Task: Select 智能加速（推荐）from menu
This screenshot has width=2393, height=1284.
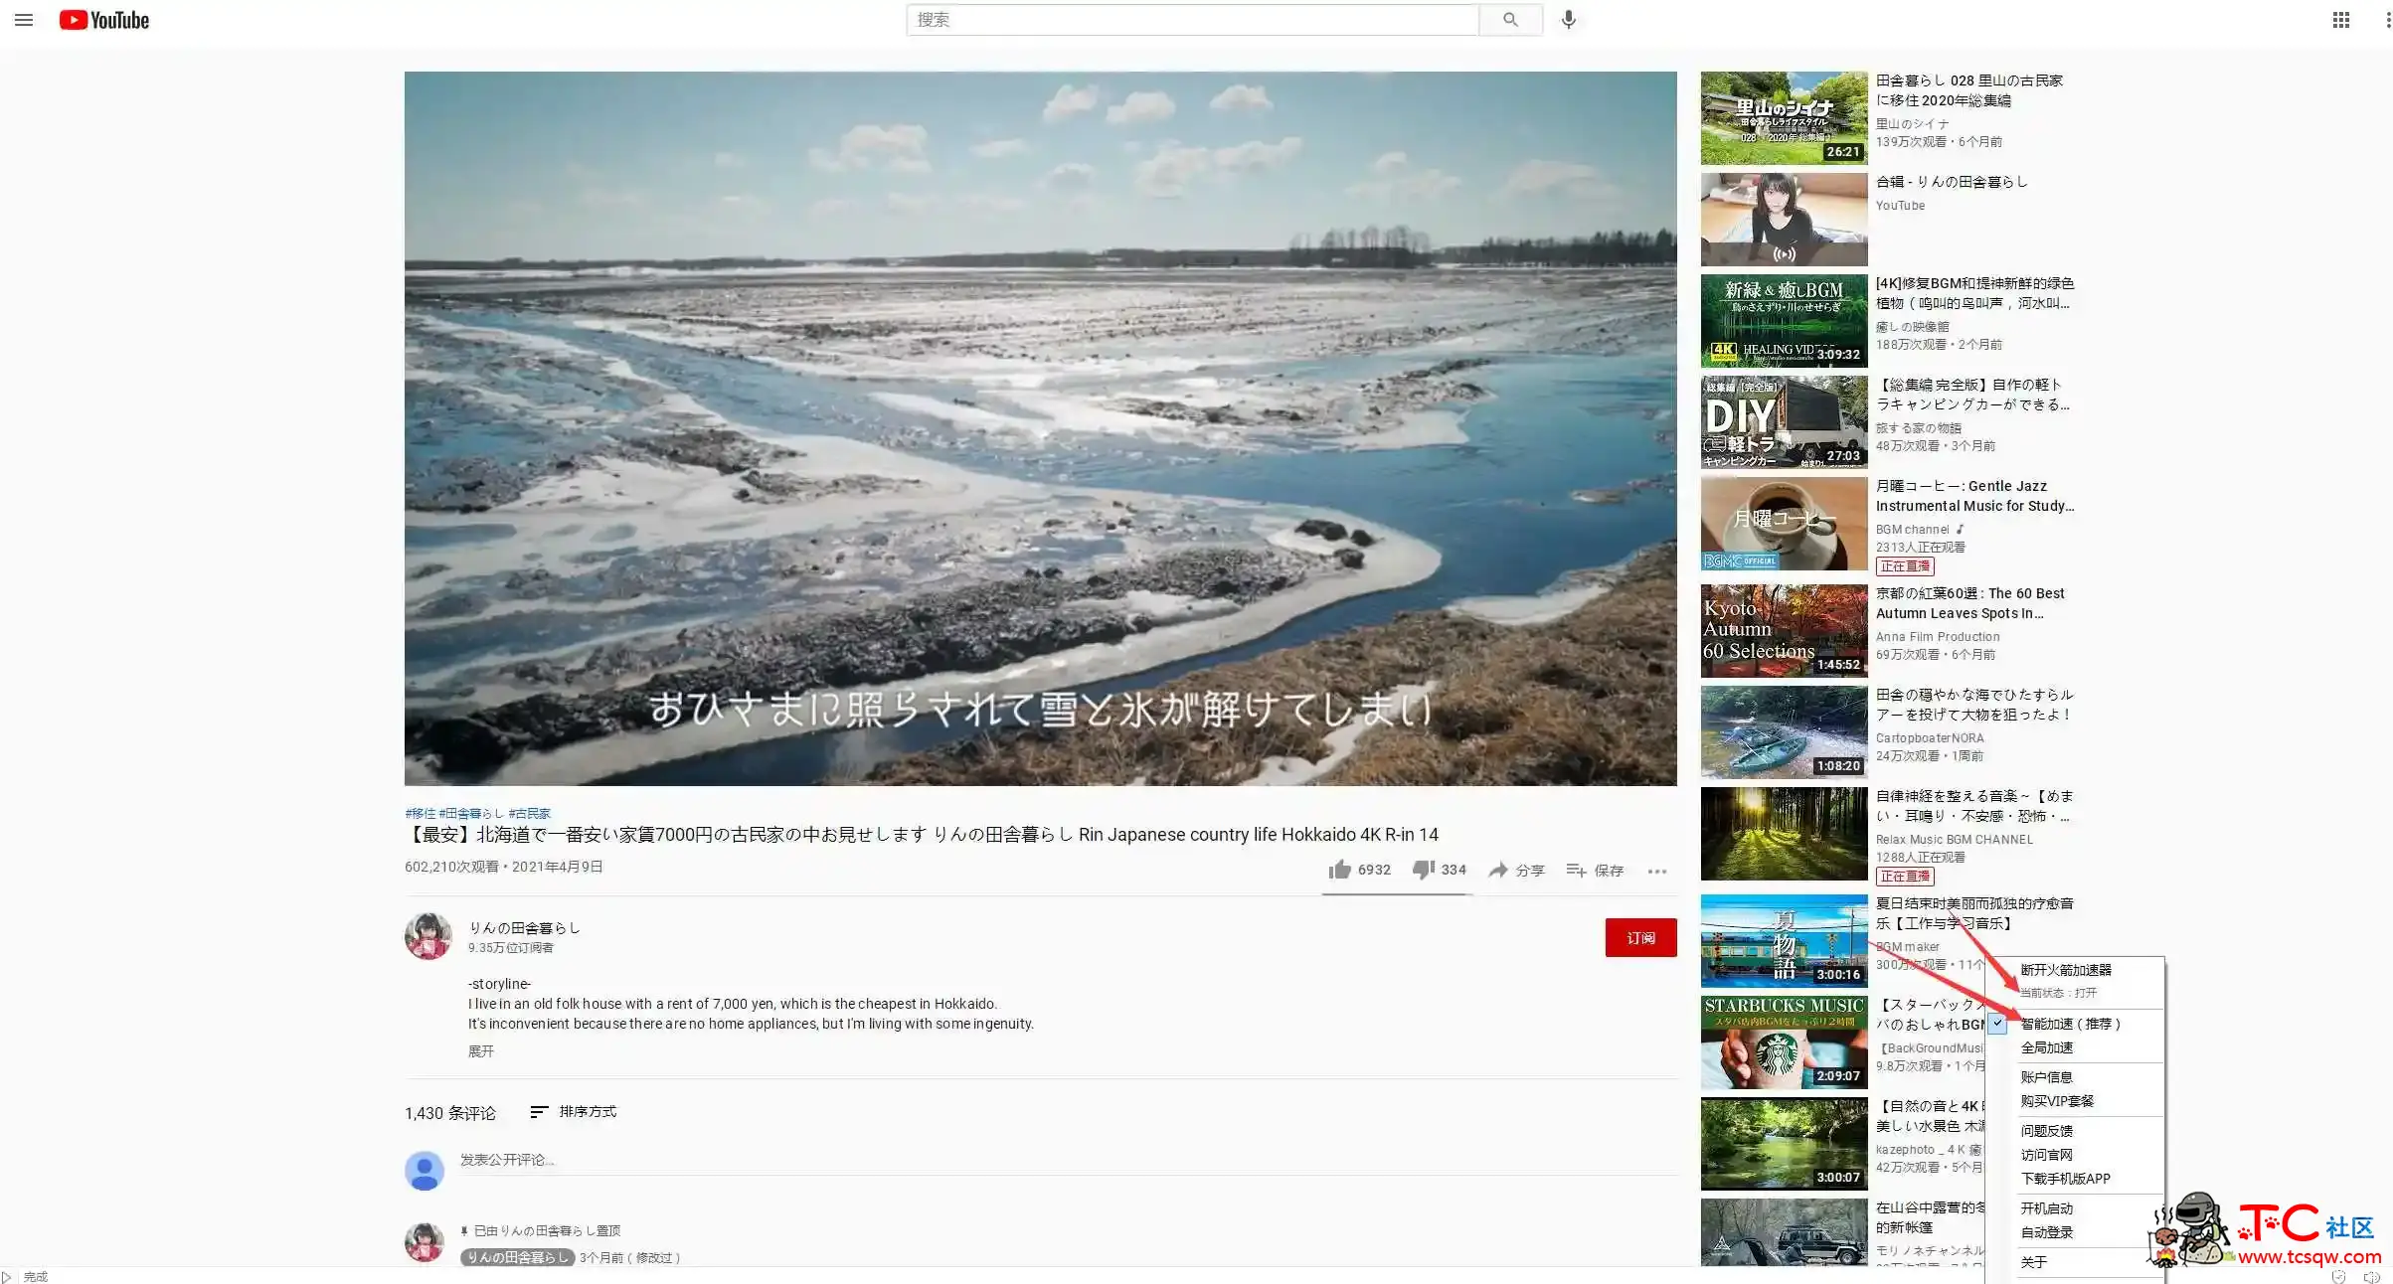Action: 2073,1023
